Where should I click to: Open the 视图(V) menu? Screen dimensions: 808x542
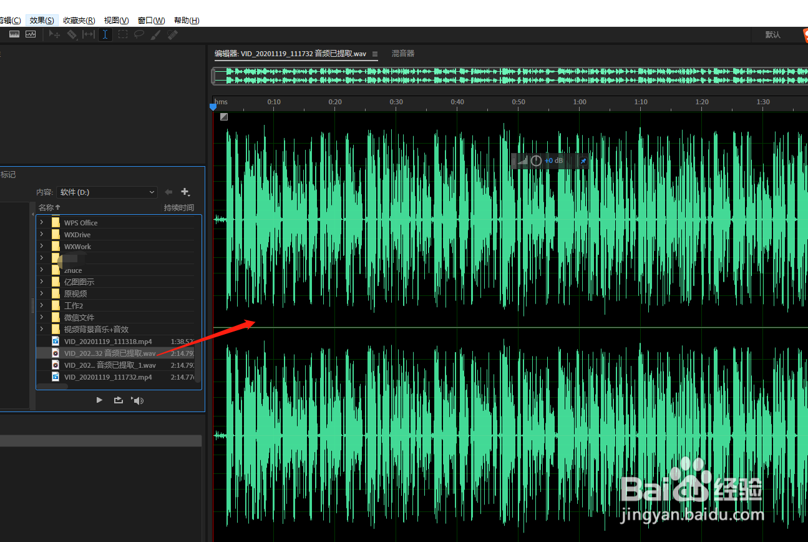(x=117, y=21)
